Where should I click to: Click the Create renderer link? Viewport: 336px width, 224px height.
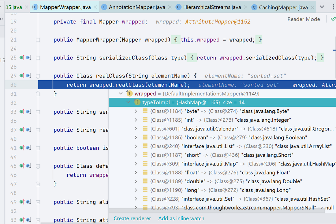[132, 218]
